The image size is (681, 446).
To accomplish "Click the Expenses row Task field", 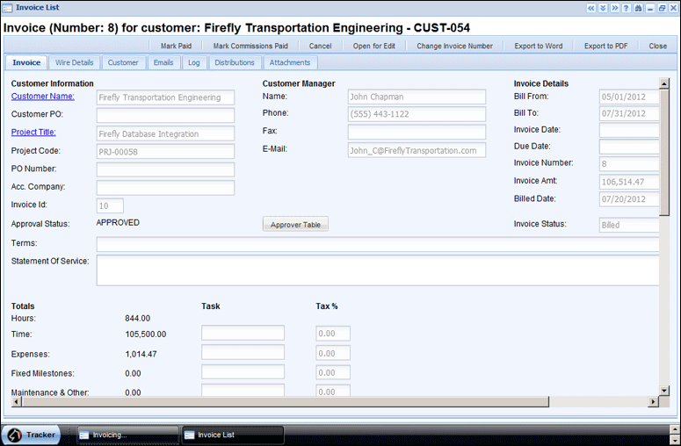I will pyautogui.click(x=243, y=352).
